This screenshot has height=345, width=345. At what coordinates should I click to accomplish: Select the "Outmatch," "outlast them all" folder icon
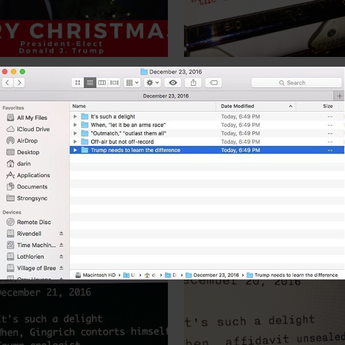pyautogui.click(x=85, y=133)
